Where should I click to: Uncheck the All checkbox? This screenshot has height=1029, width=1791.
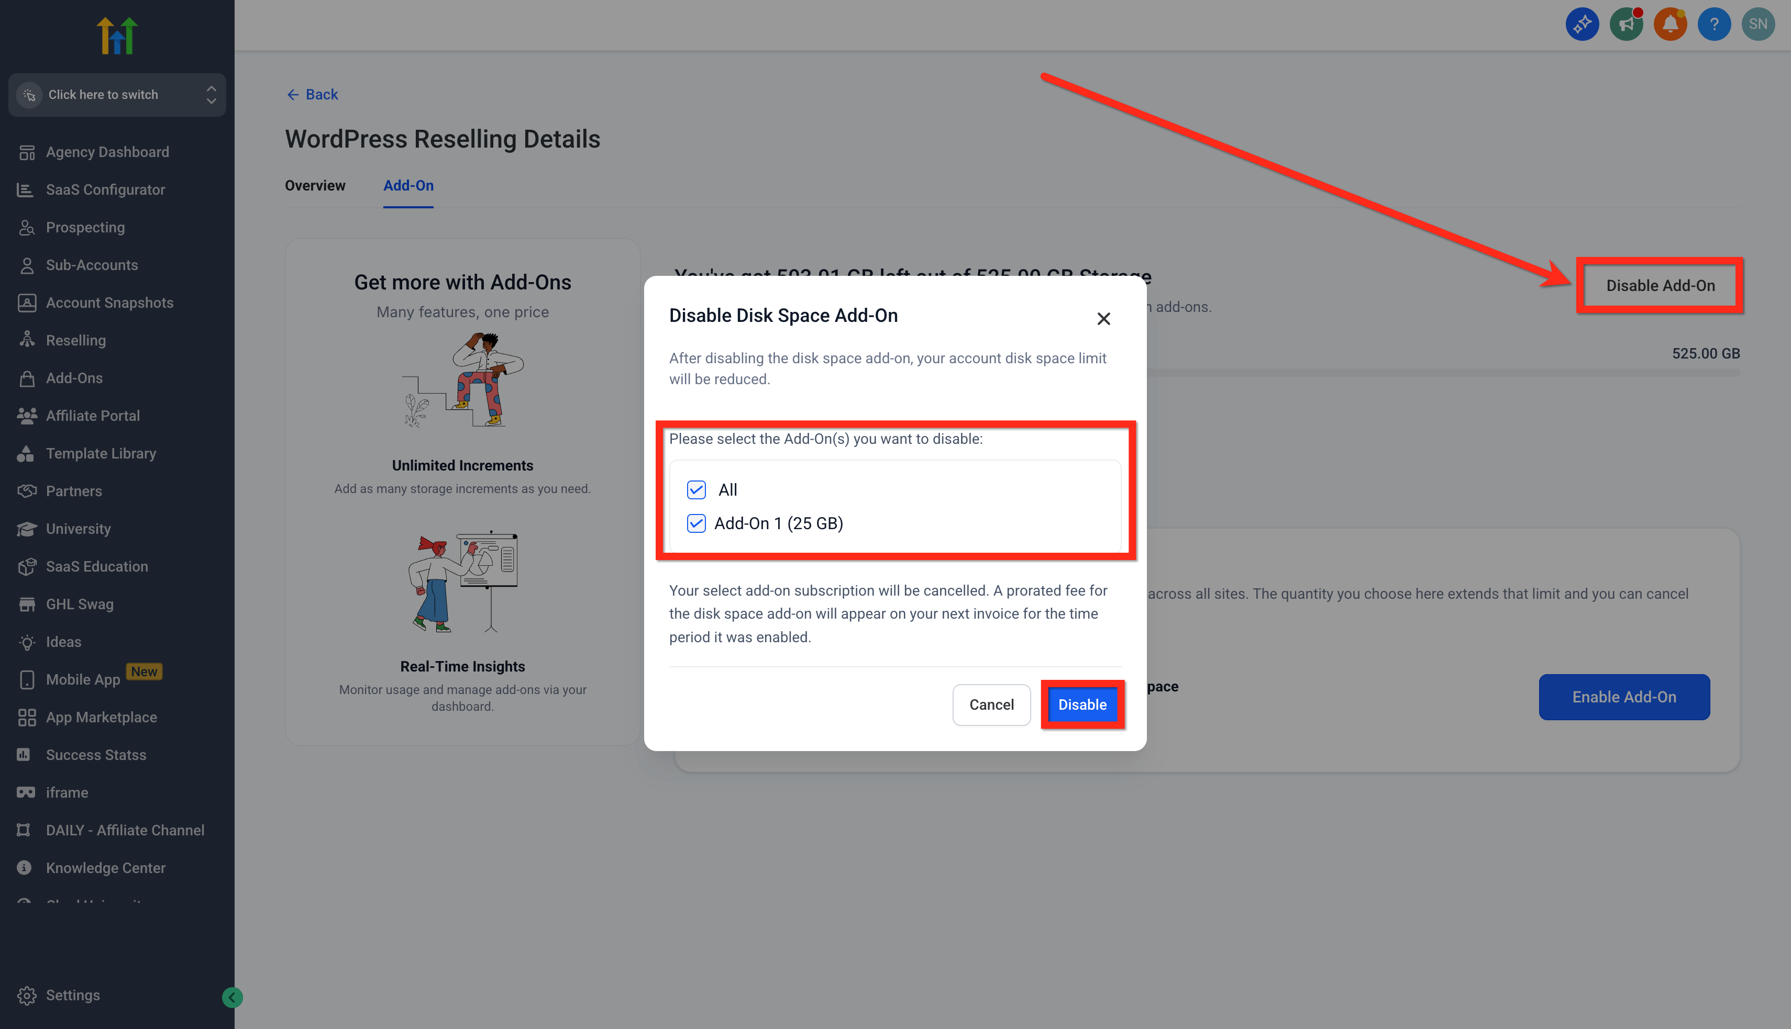click(696, 490)
